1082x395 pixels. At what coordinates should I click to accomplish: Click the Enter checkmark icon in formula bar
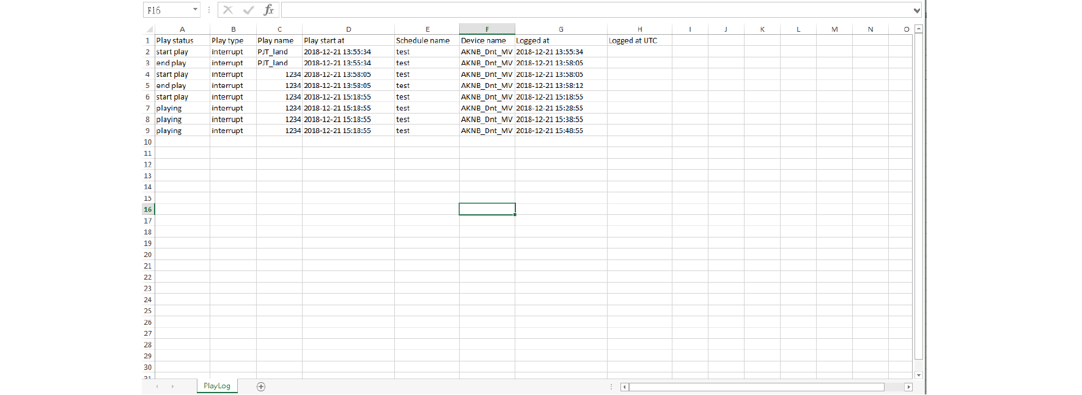248,10
